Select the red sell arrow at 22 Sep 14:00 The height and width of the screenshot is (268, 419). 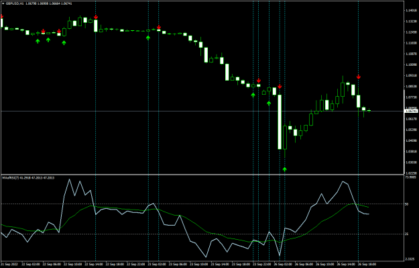click(96, 17)
